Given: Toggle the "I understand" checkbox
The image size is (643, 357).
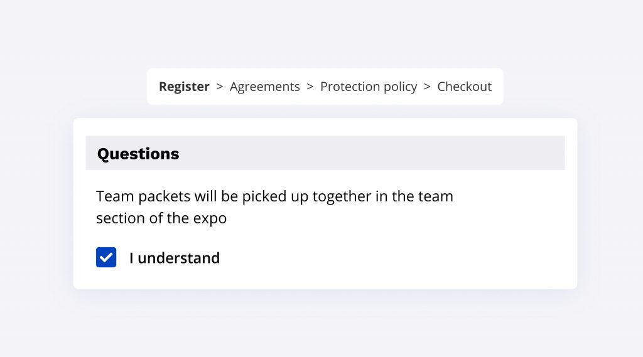Looking at the screenshot, I should pos(106,257).
